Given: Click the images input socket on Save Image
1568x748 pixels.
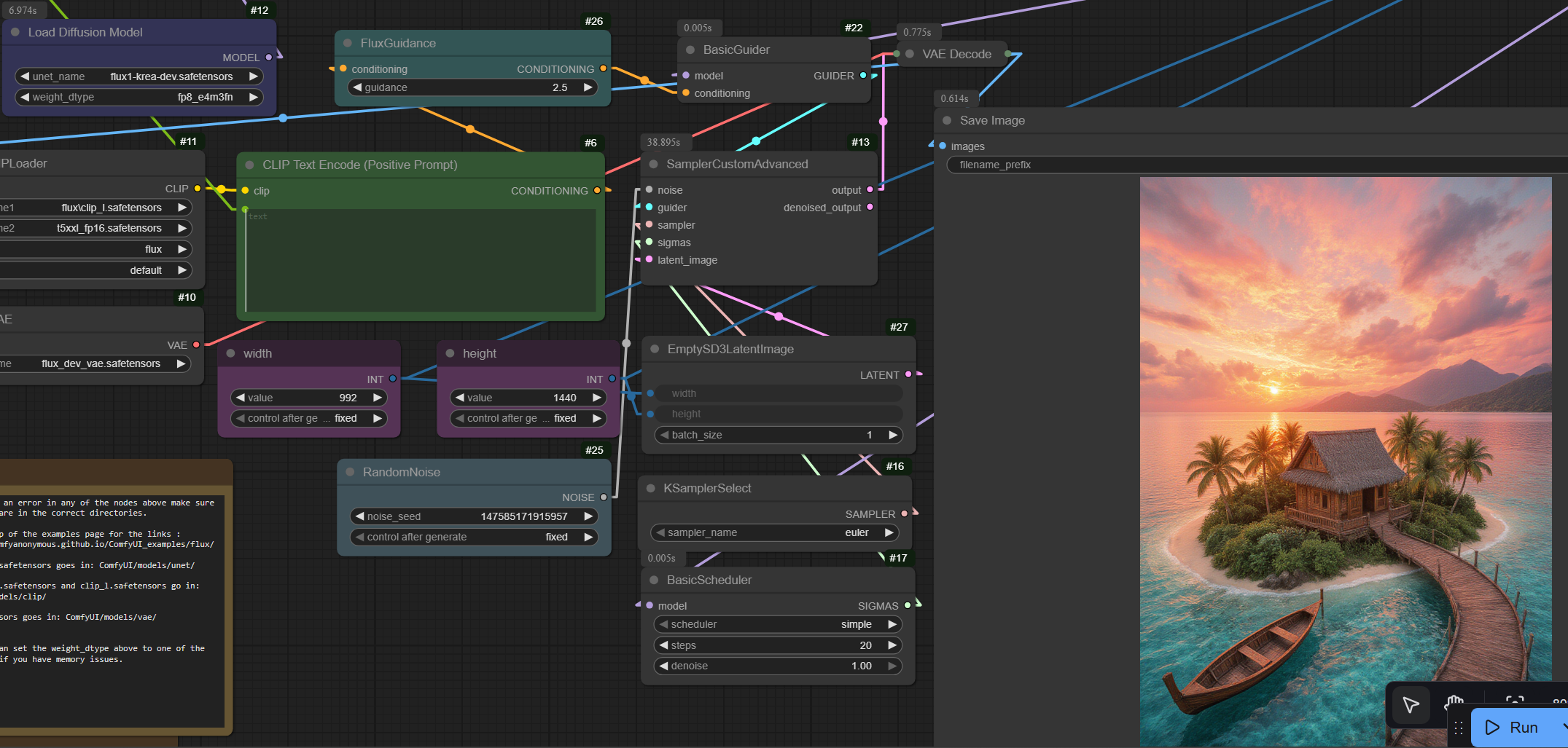Looking at the screenshot, I should 943,146.
